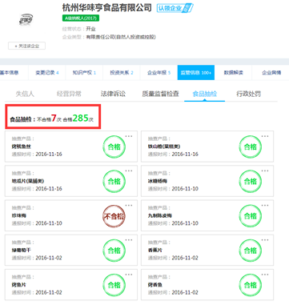Click the 关注该企业 follow button
289x305 pixels.
(26, 46)
